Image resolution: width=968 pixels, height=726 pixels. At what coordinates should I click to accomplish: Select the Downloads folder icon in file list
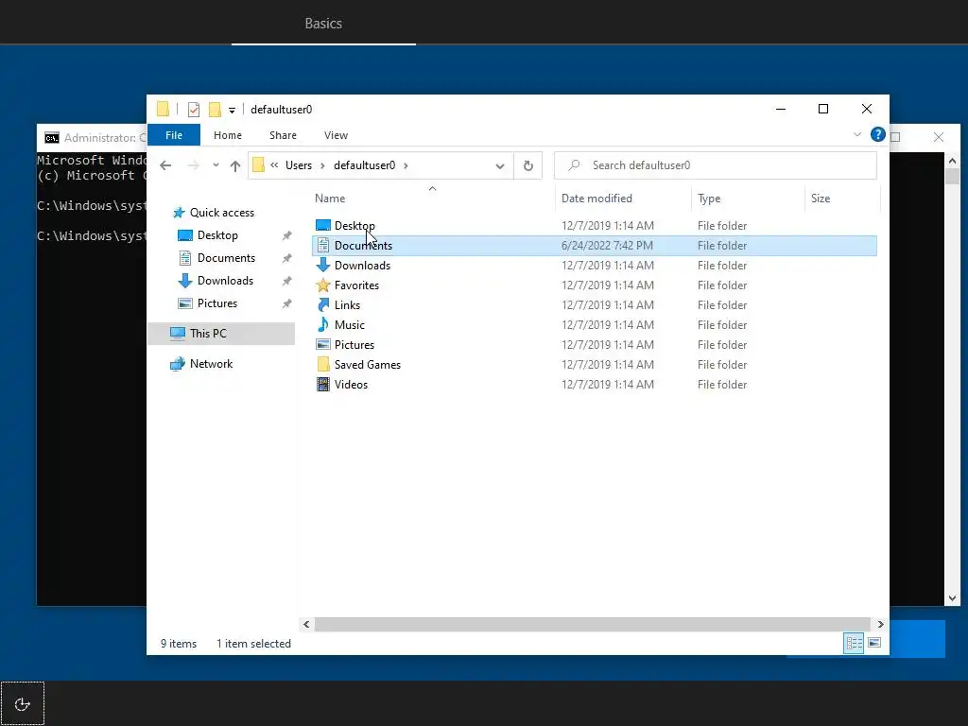[323, 266]
